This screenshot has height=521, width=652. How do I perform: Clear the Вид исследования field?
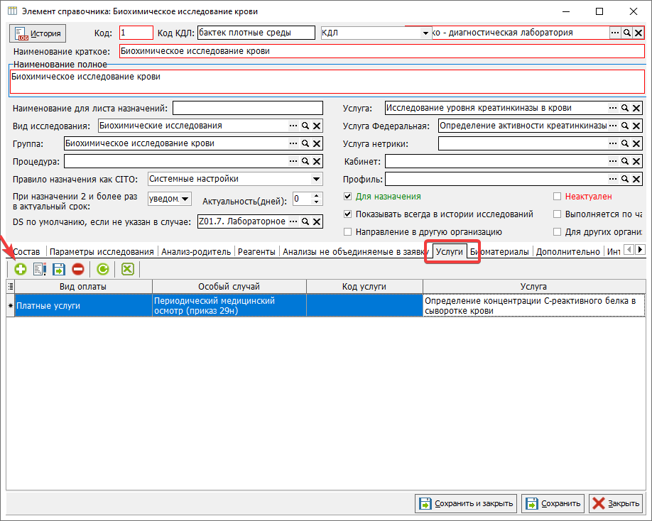click(x=317, y=126)
